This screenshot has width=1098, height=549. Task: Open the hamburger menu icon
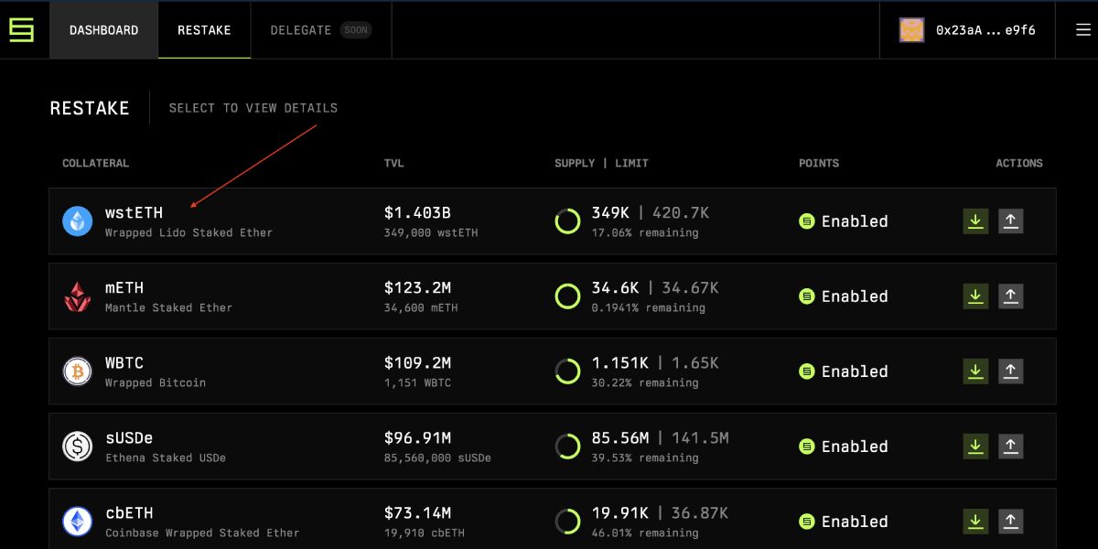[1083, 30]
